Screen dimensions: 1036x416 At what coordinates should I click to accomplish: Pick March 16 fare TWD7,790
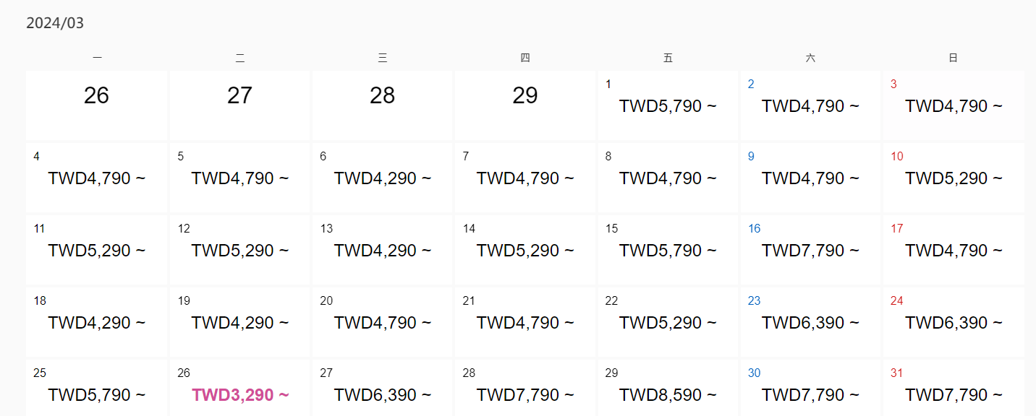tap(810, 251)
